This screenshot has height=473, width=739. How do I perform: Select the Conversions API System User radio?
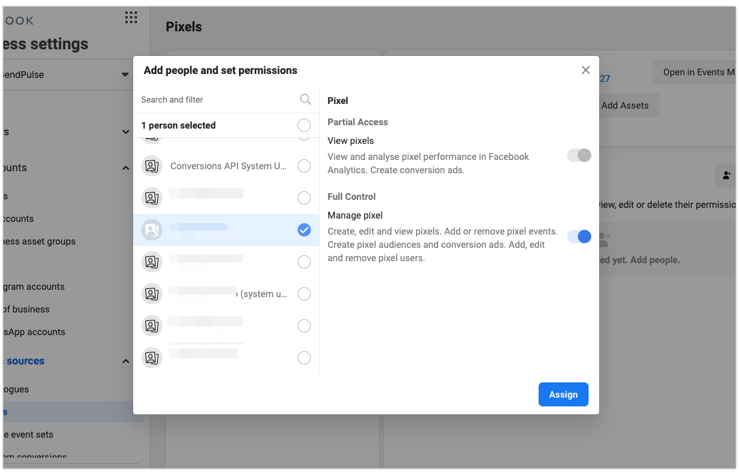click(304, 166)
